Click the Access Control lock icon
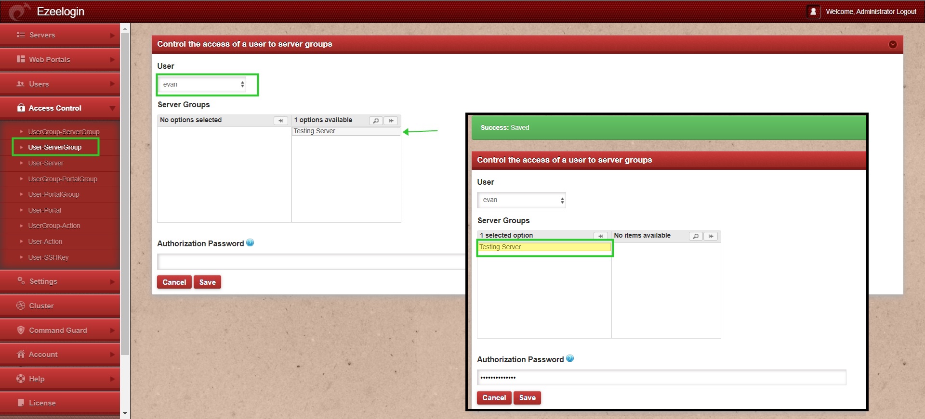Image resolution: width=925 pixels, height=419 pixels. pyautogui.click(x=21, y=108)
